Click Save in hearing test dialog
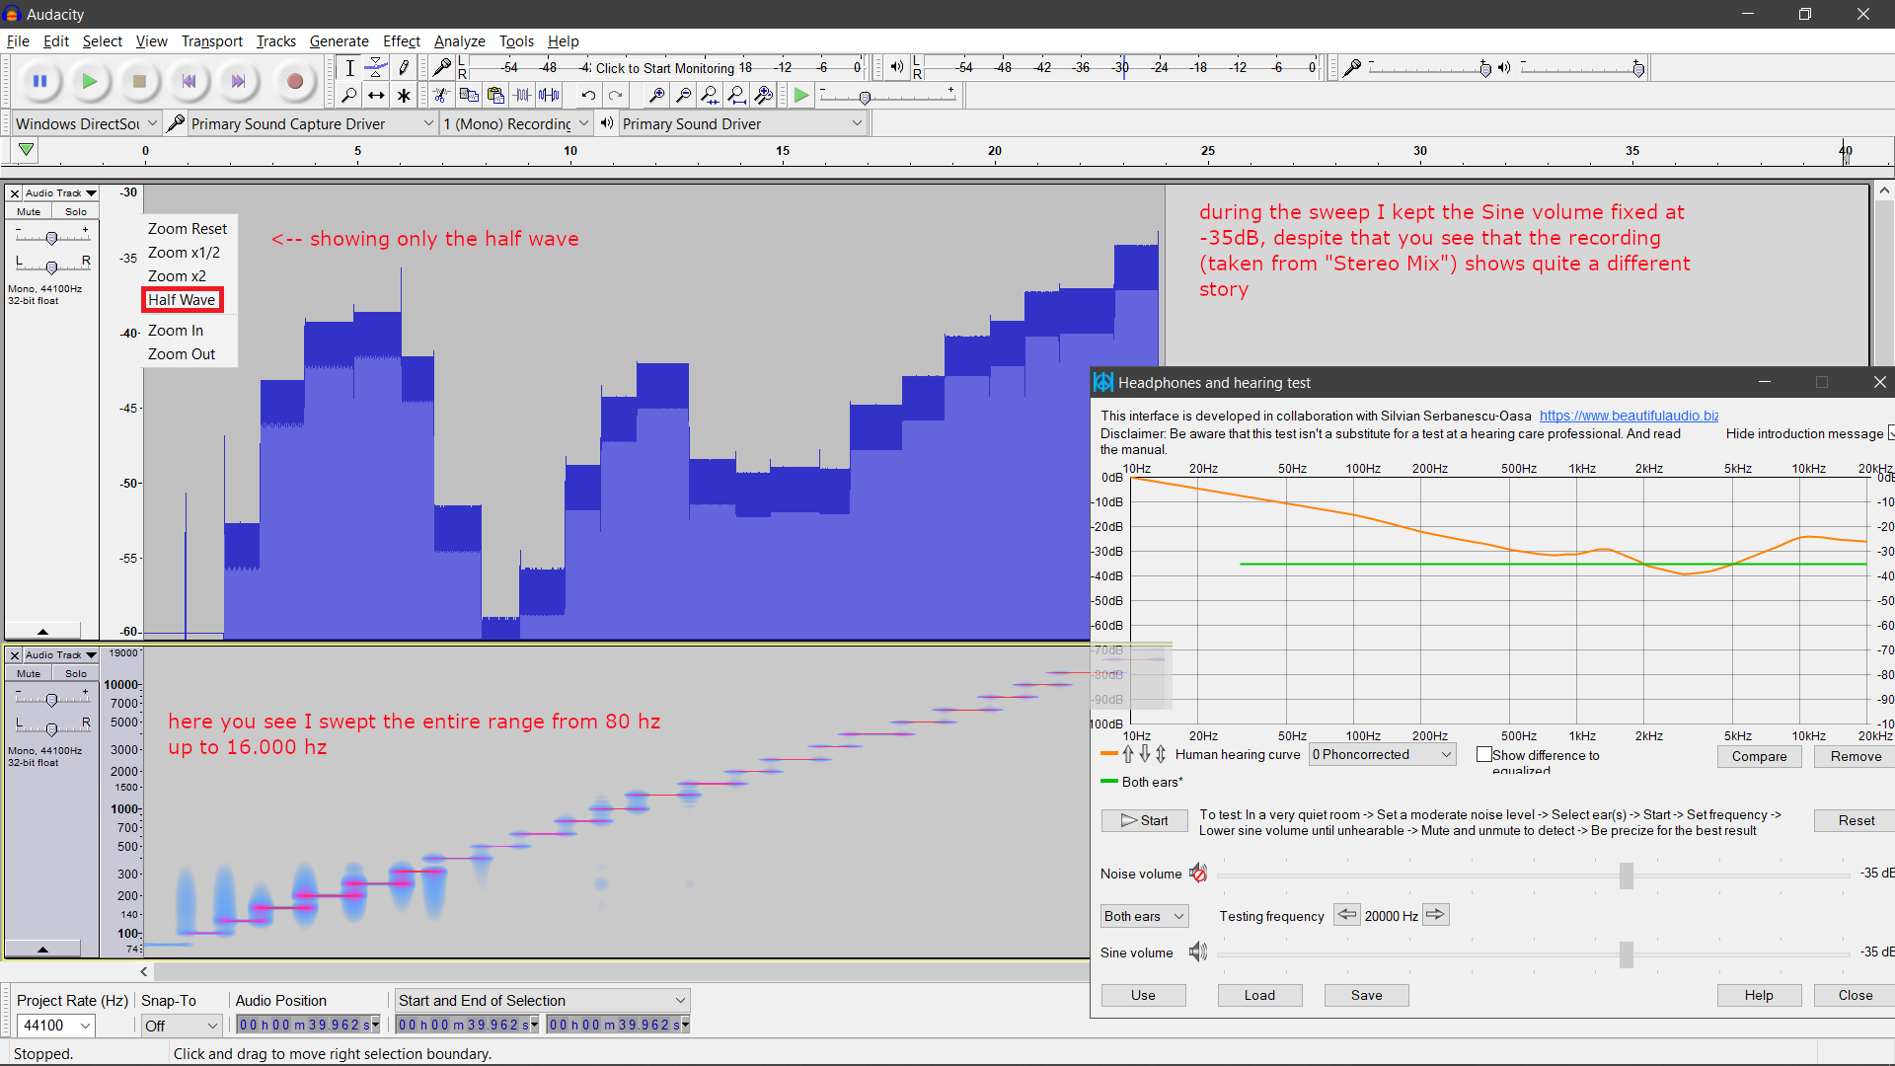This screenshot has height=1066, width=1895. 1366,995
